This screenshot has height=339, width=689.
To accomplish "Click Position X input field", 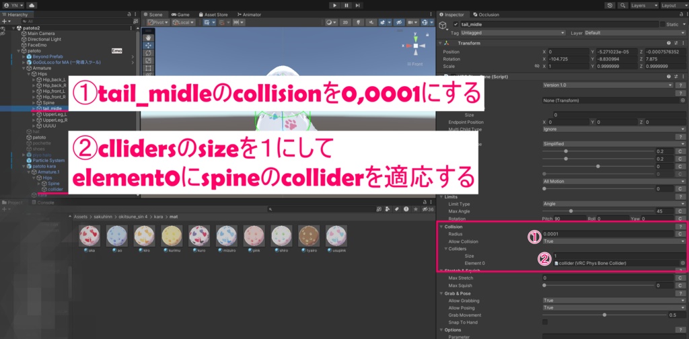I will click(568, 52).
